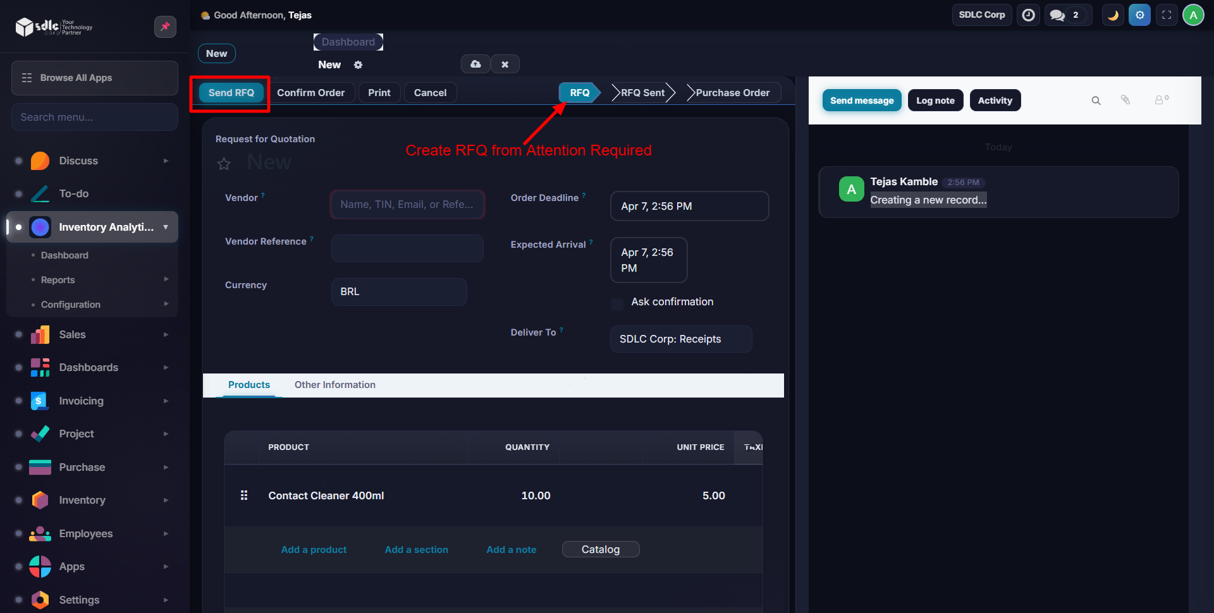Click the Send RFQ button
Viewport: 1214px width, 613px height.
point(231,92)
